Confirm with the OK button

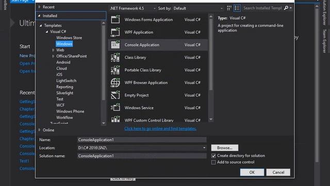point(252,172)
